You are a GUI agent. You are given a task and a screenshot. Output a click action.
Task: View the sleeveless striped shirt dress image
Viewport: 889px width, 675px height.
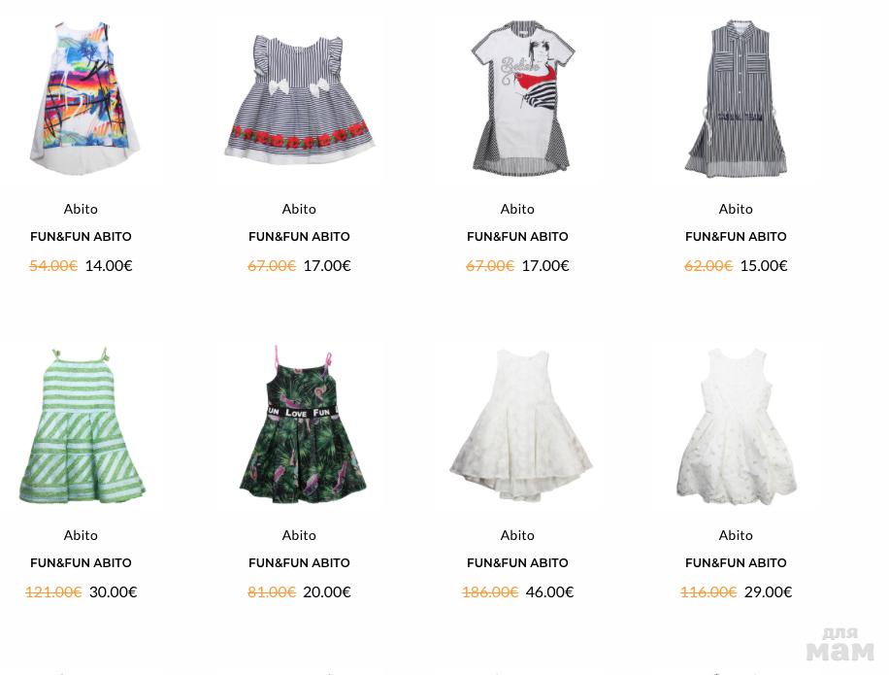(736, 97)
